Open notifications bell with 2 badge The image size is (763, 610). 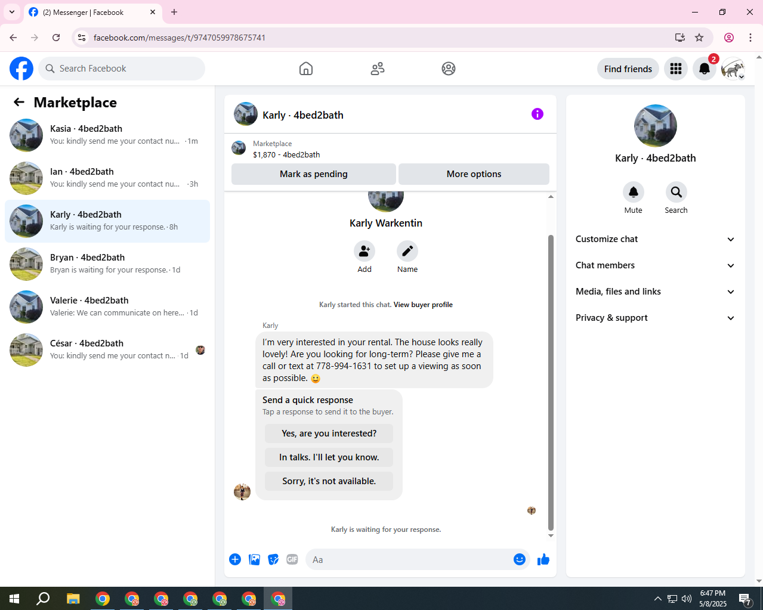tap(705, 69)
